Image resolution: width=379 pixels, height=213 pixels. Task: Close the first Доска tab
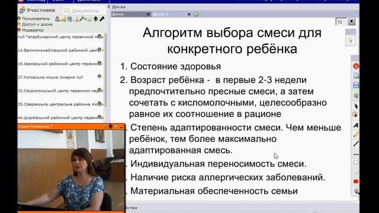point(148,14)
